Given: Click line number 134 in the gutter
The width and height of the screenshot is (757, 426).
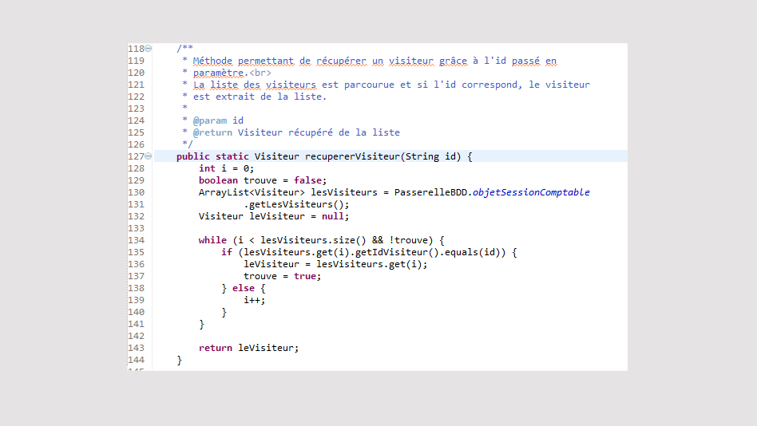Looking at the screenshot, I should (136, 240).
